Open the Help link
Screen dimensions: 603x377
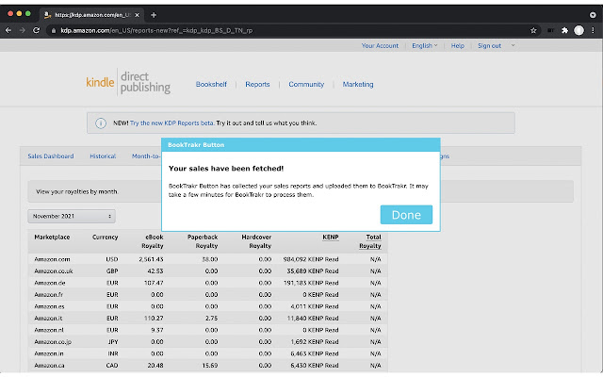[x=457, y=45]
